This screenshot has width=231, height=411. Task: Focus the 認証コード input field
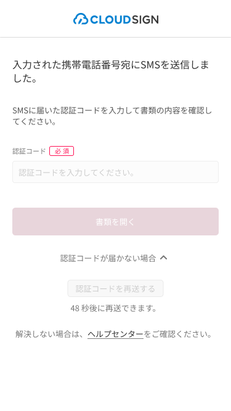116,172
